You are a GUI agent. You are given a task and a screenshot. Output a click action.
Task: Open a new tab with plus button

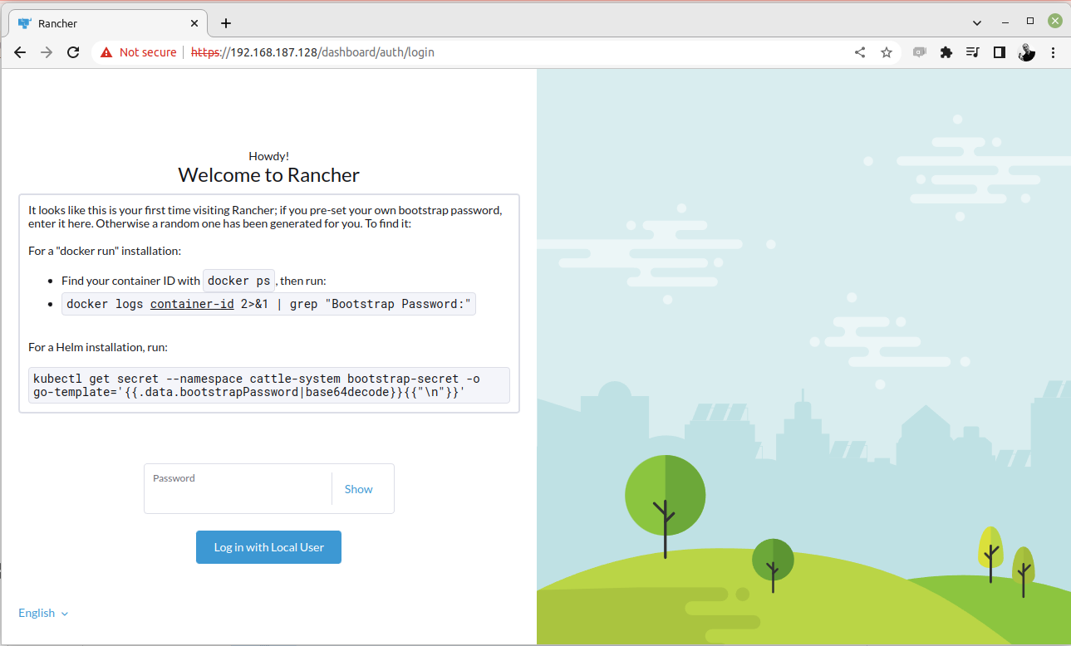tap(226, 23)
